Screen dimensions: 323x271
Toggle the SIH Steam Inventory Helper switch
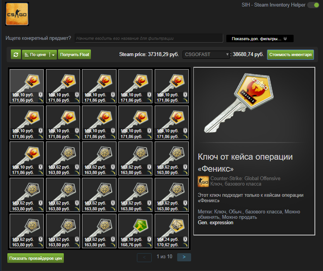(313, 5)
